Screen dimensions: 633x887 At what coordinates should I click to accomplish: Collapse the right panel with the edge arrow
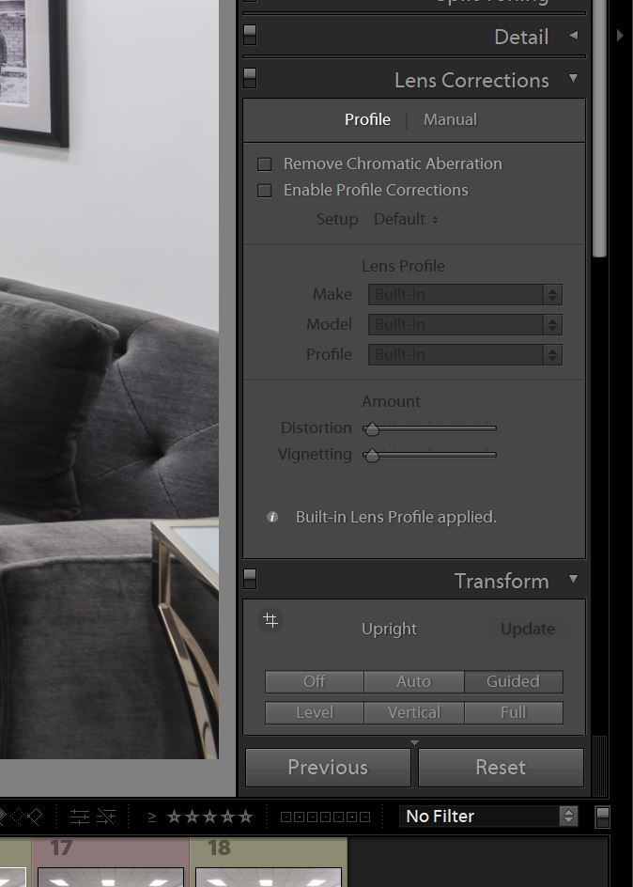[x=620, y=36]
